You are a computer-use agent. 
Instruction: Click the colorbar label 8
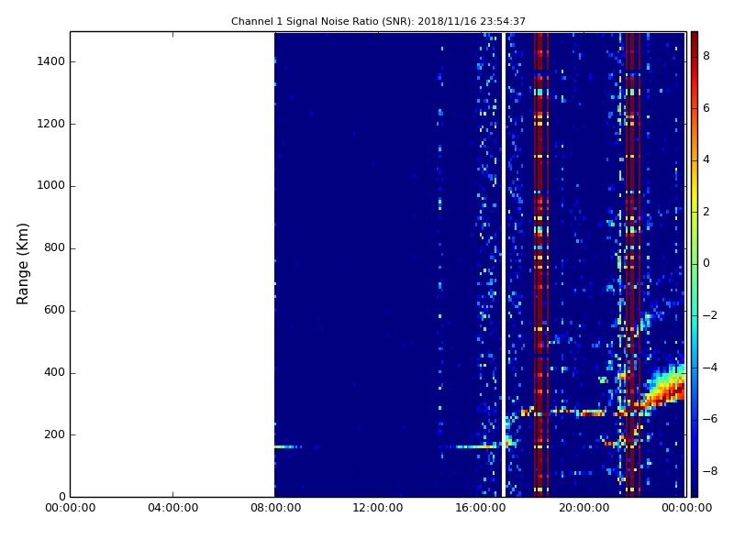[706, 56]
